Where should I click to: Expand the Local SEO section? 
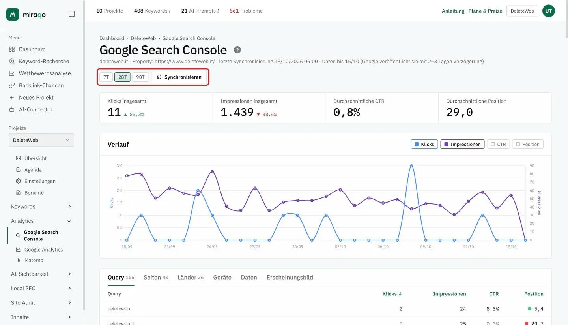point(41,288)
